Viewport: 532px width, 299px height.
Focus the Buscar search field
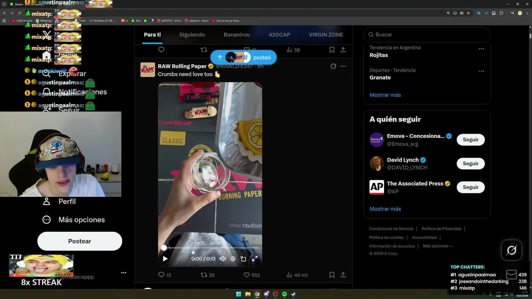click(427, 34)
